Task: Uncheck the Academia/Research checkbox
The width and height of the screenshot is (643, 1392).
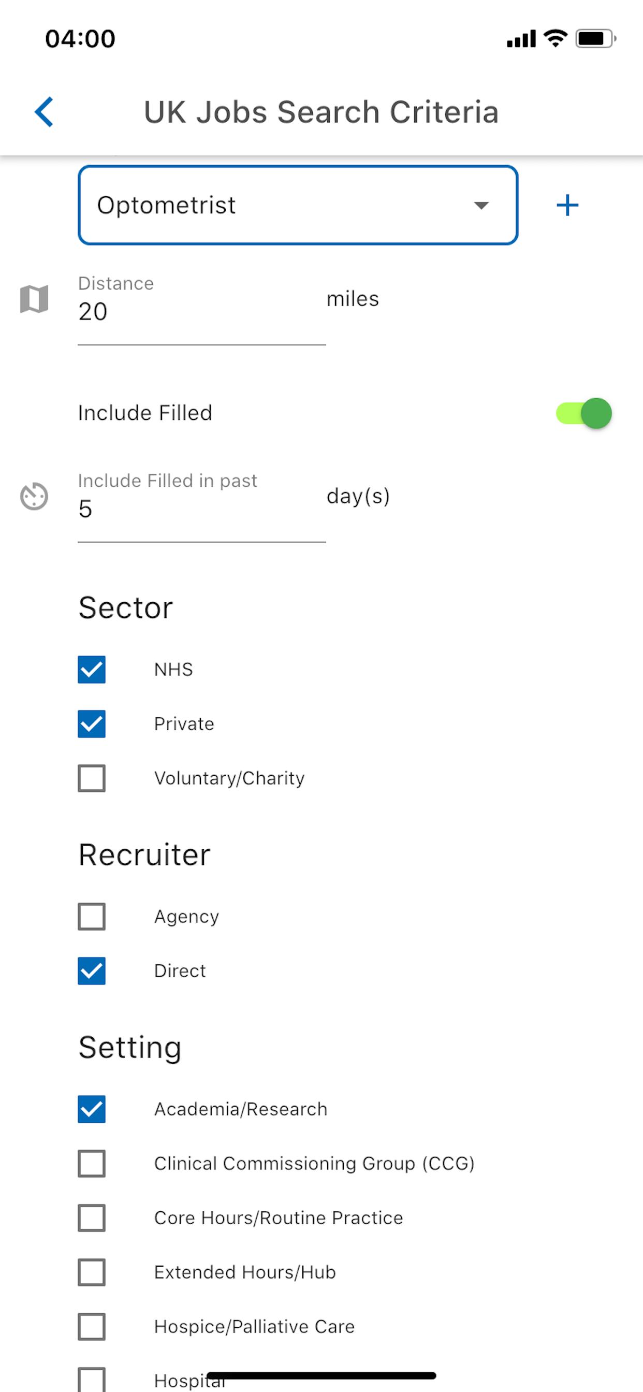Action: 91,1109
